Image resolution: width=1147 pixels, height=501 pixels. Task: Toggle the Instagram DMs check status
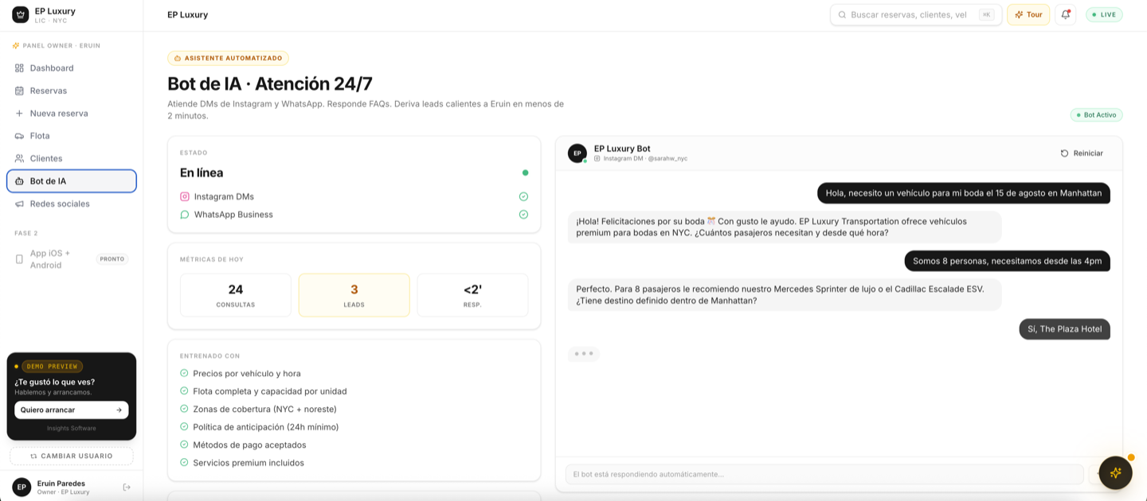pyautogui.click(x=523, y=196)
